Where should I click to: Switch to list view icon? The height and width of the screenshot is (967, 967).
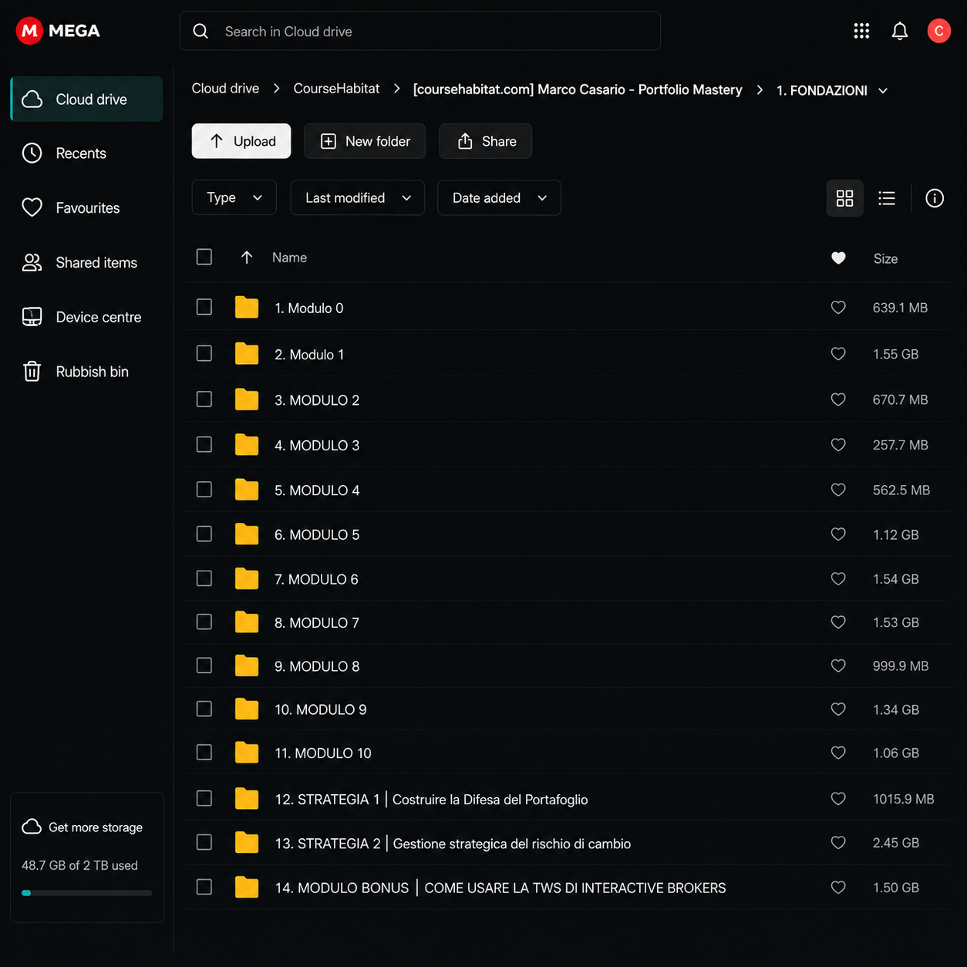[887, 198]
